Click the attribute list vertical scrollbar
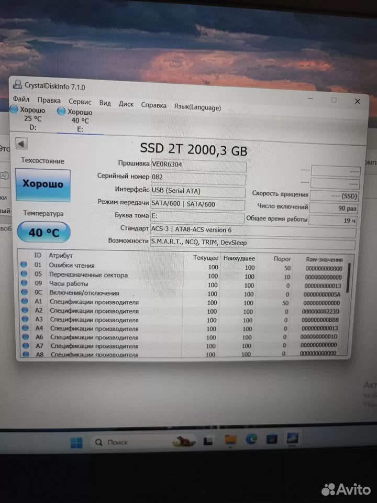Screen dimensions: 377x503 point(349,278)
